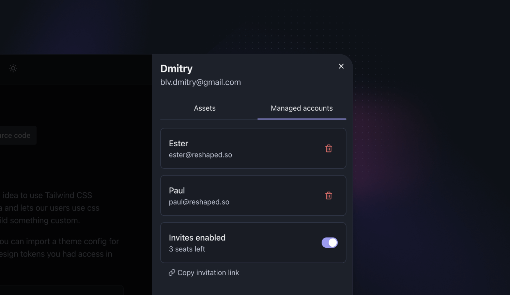
Task: Click the Dmitry heading in the panel
Action: [176, 68]
